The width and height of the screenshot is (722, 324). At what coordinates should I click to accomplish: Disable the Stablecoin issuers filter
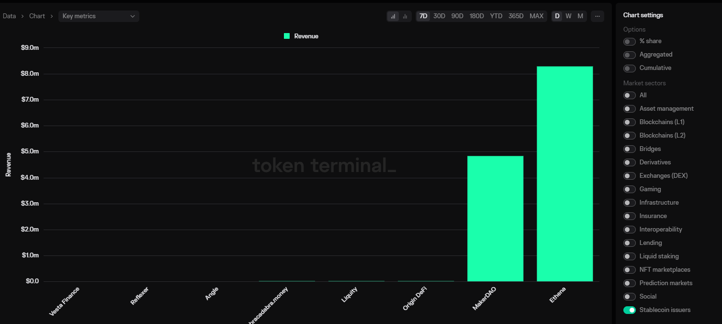[629, 310]
